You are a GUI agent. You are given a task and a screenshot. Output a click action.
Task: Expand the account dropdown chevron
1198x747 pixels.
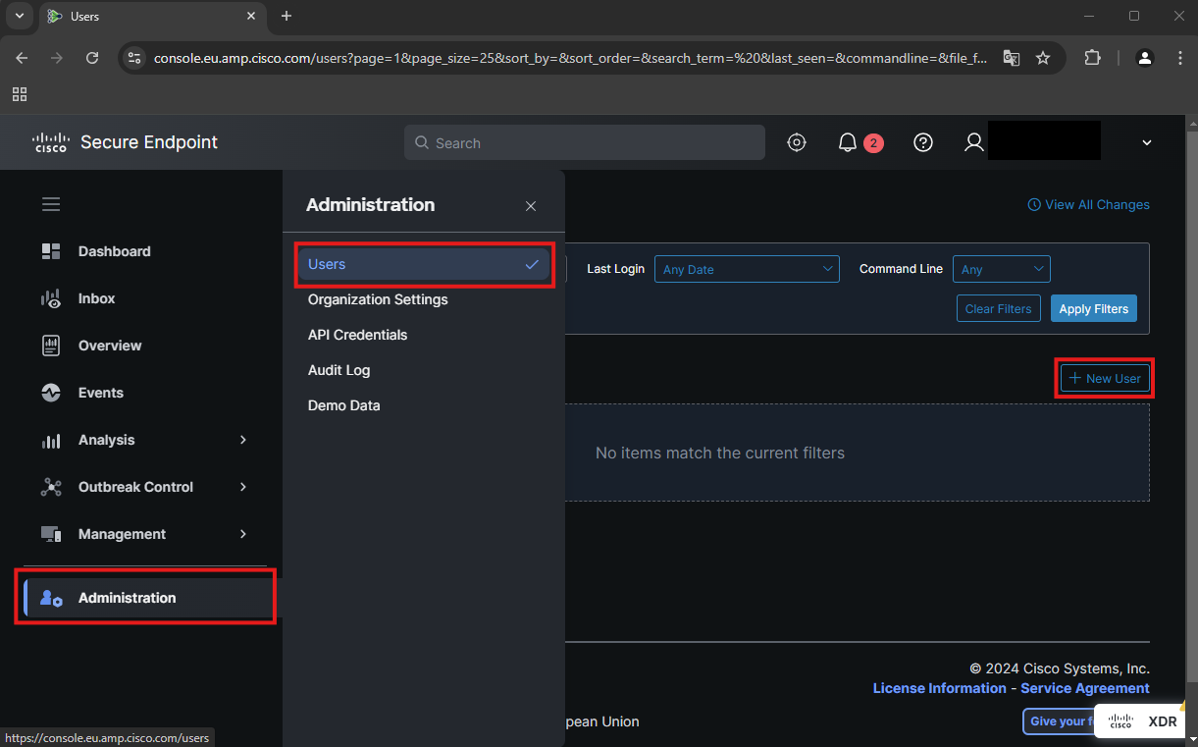[1146, 142]
